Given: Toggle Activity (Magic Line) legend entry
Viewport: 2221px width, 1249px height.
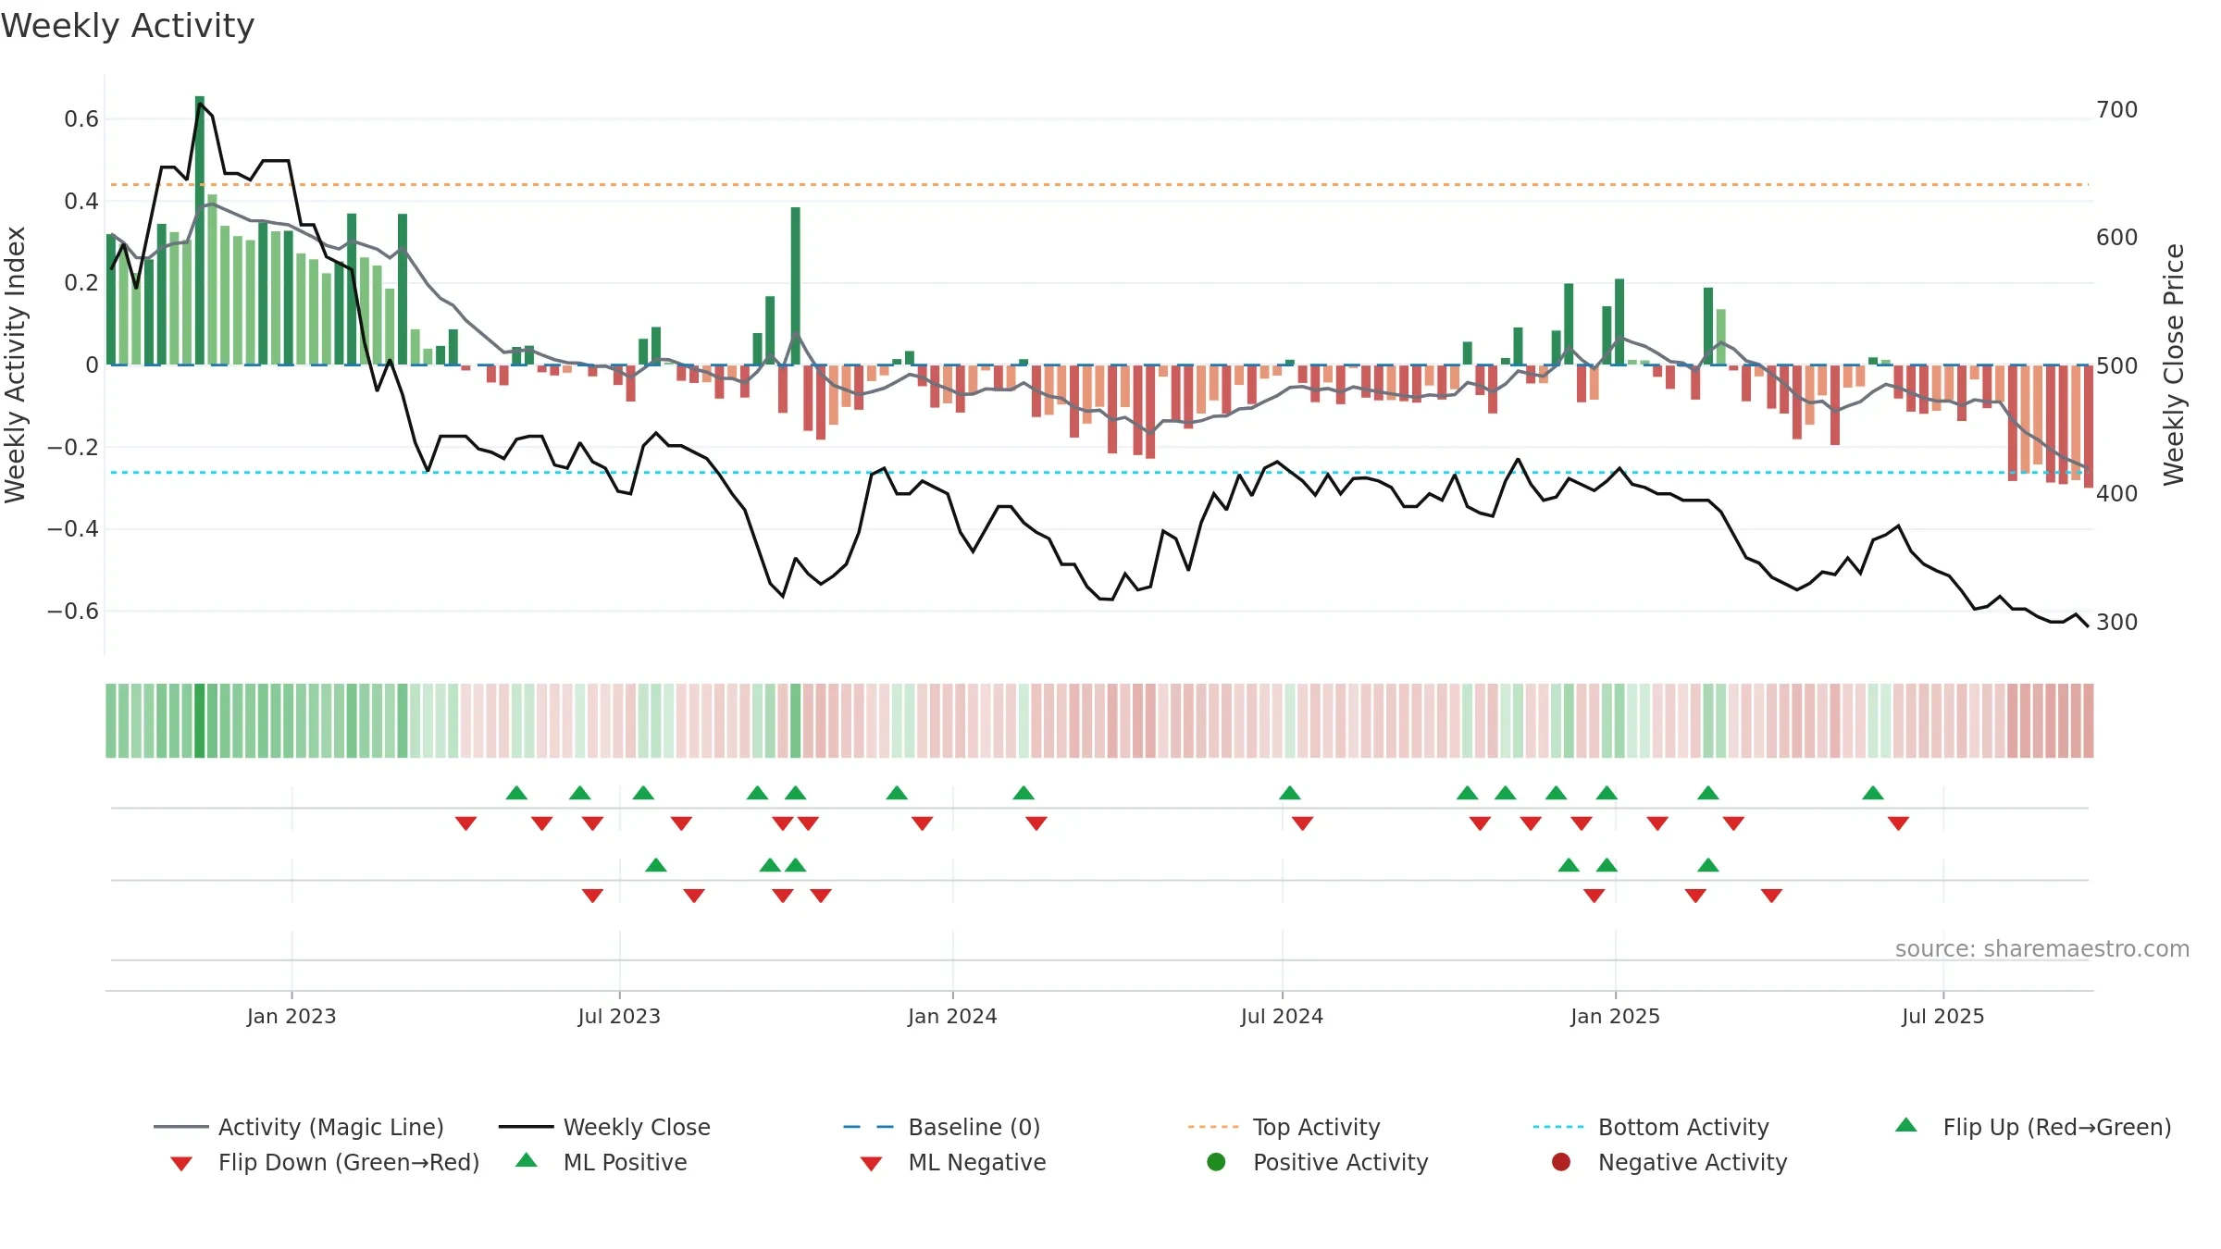Looking at the screenshot, I should (299, 1127).
